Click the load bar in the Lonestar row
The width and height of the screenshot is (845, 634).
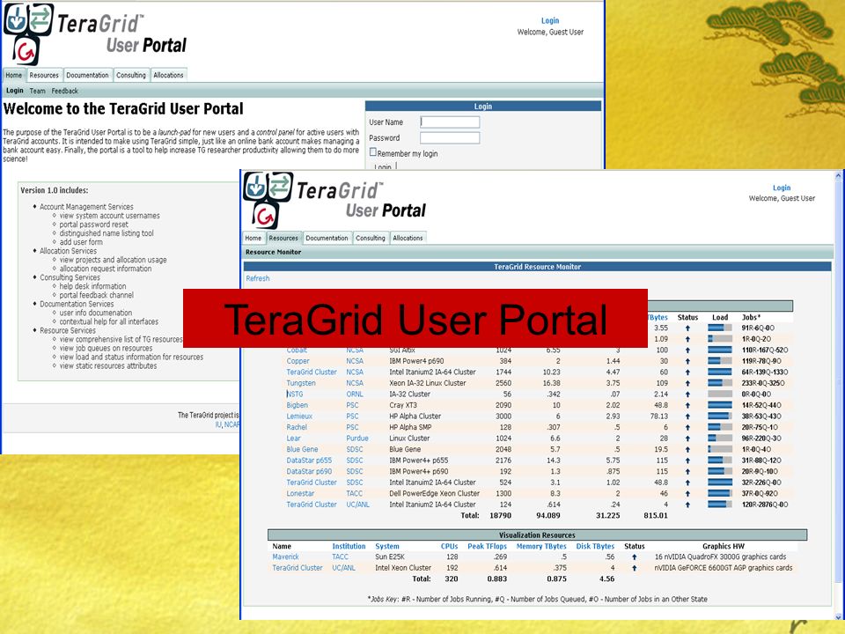coord(720,494)
